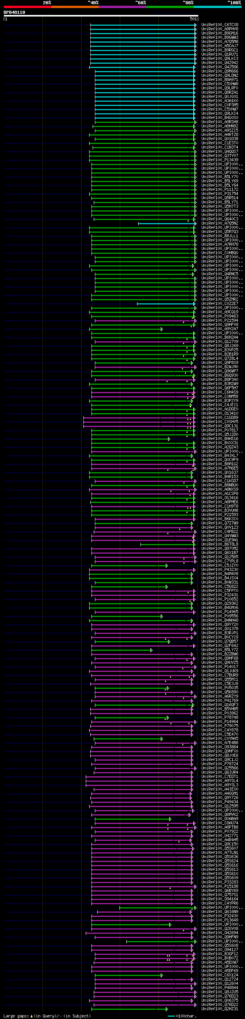
Task: Select UniRef100_C5XHW7 label
Action: tap(220, 109)
